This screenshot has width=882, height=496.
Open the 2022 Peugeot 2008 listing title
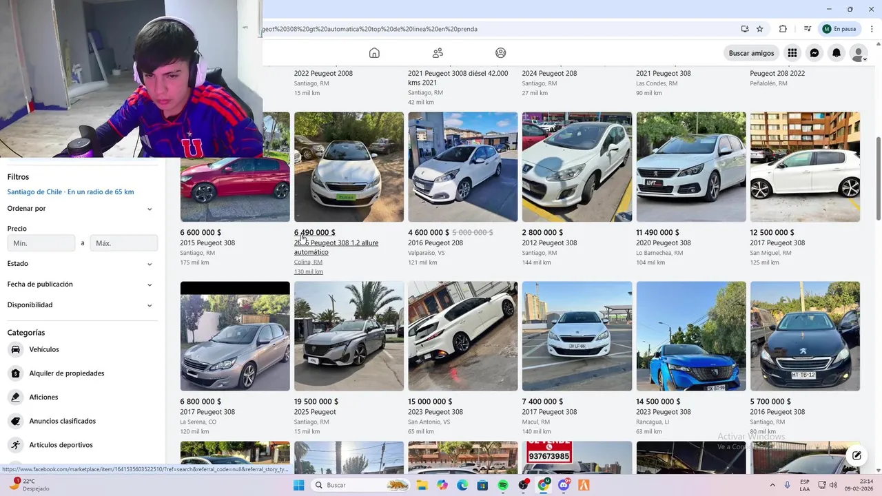click(x=323, y=73)
